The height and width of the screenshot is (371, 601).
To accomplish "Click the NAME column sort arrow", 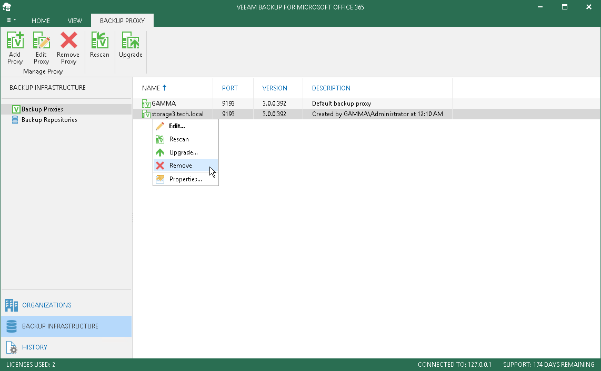I will [x=164, y=88].
